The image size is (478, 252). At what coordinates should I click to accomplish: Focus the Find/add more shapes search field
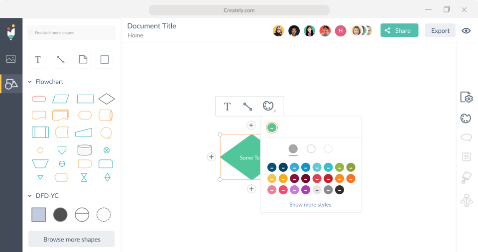click(71, 33)
